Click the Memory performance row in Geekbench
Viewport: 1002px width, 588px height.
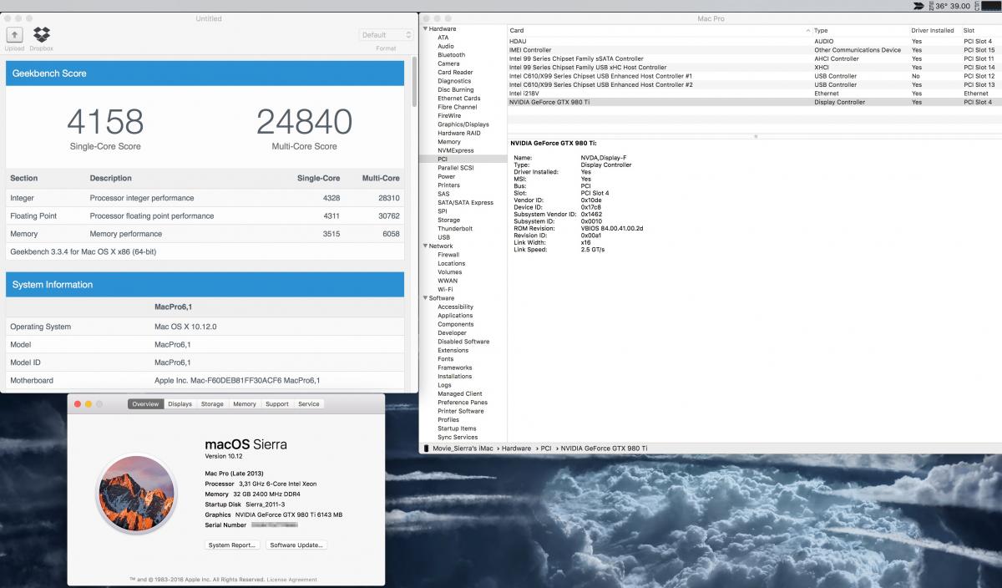tap(205, 234)
